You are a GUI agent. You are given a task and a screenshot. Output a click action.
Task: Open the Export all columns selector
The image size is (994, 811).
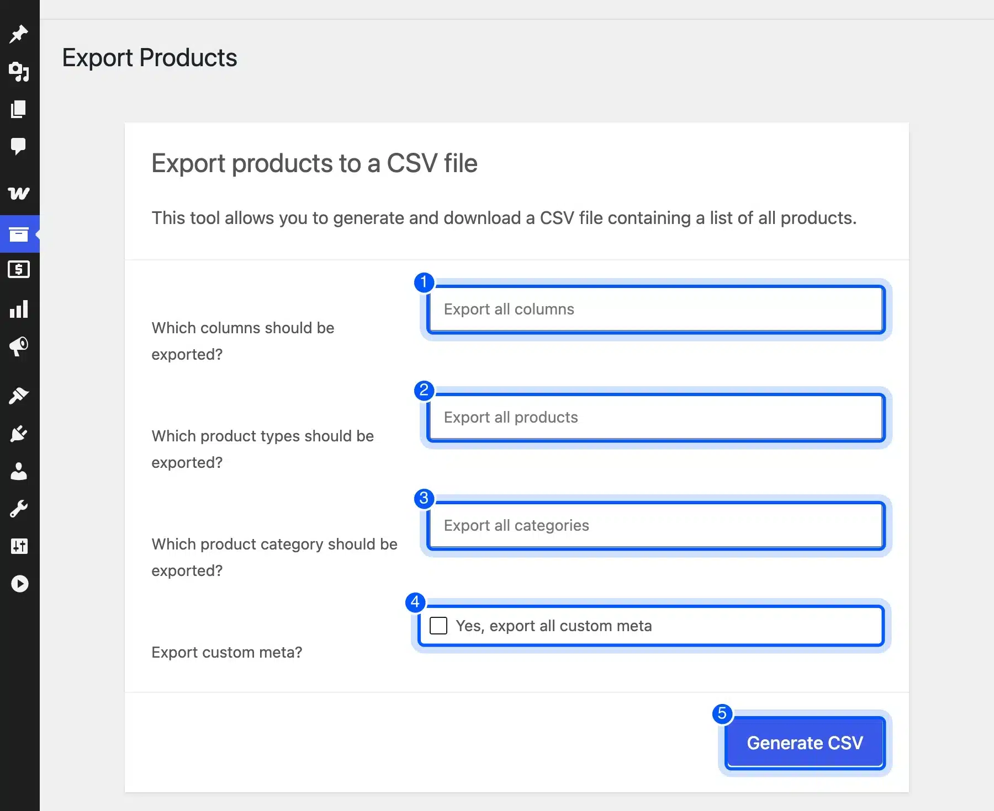656,309
